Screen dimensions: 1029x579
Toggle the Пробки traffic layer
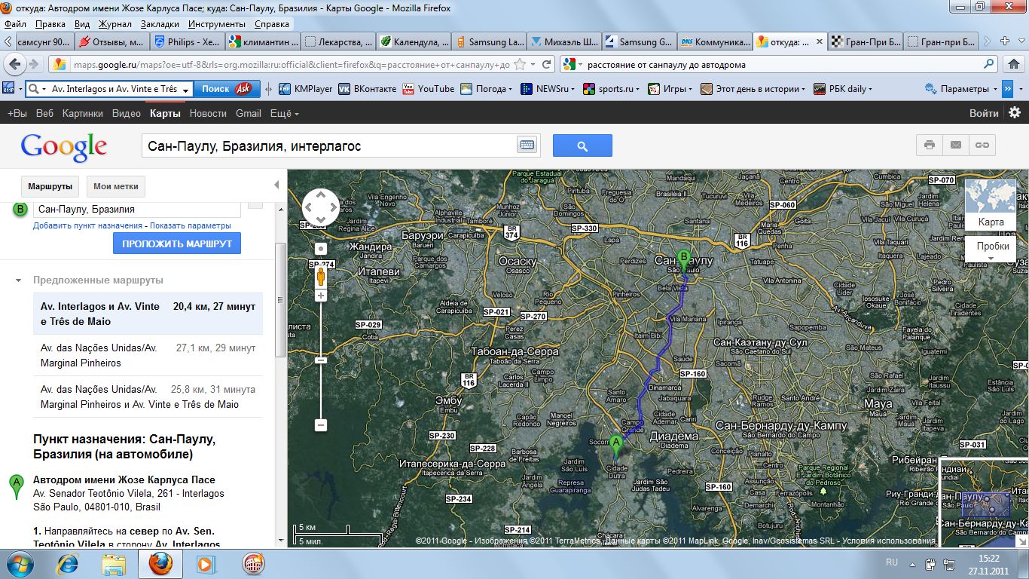[991, 247]
